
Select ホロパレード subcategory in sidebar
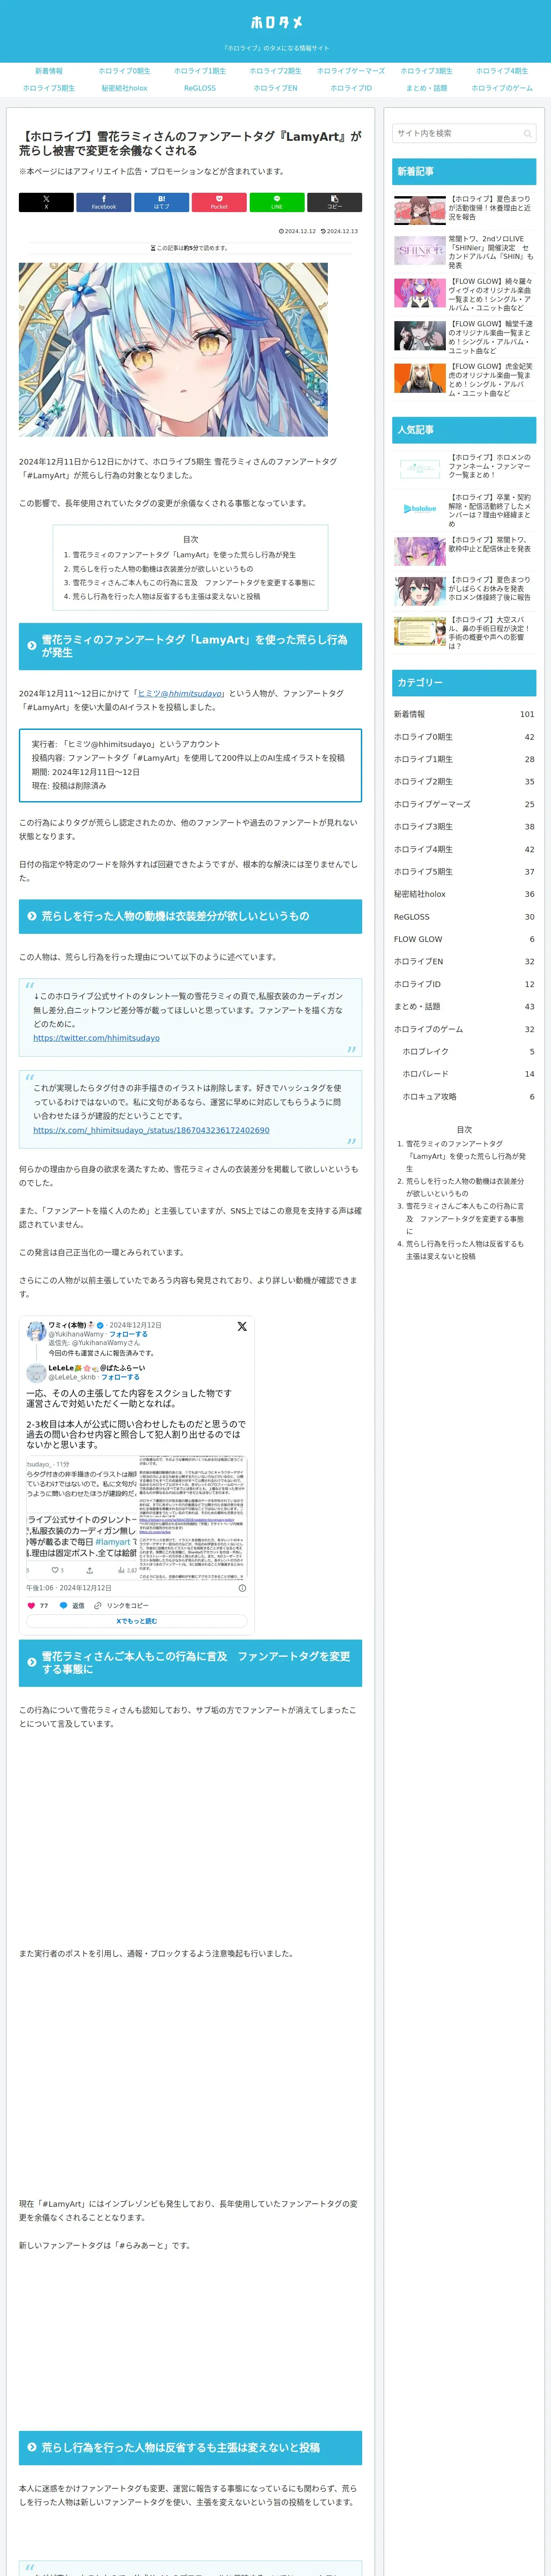tap(468, 1074)
